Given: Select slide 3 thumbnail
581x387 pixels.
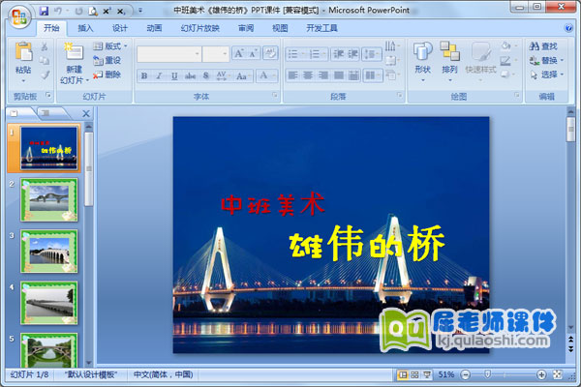Looking at the screenshot, I should point(49,252).
